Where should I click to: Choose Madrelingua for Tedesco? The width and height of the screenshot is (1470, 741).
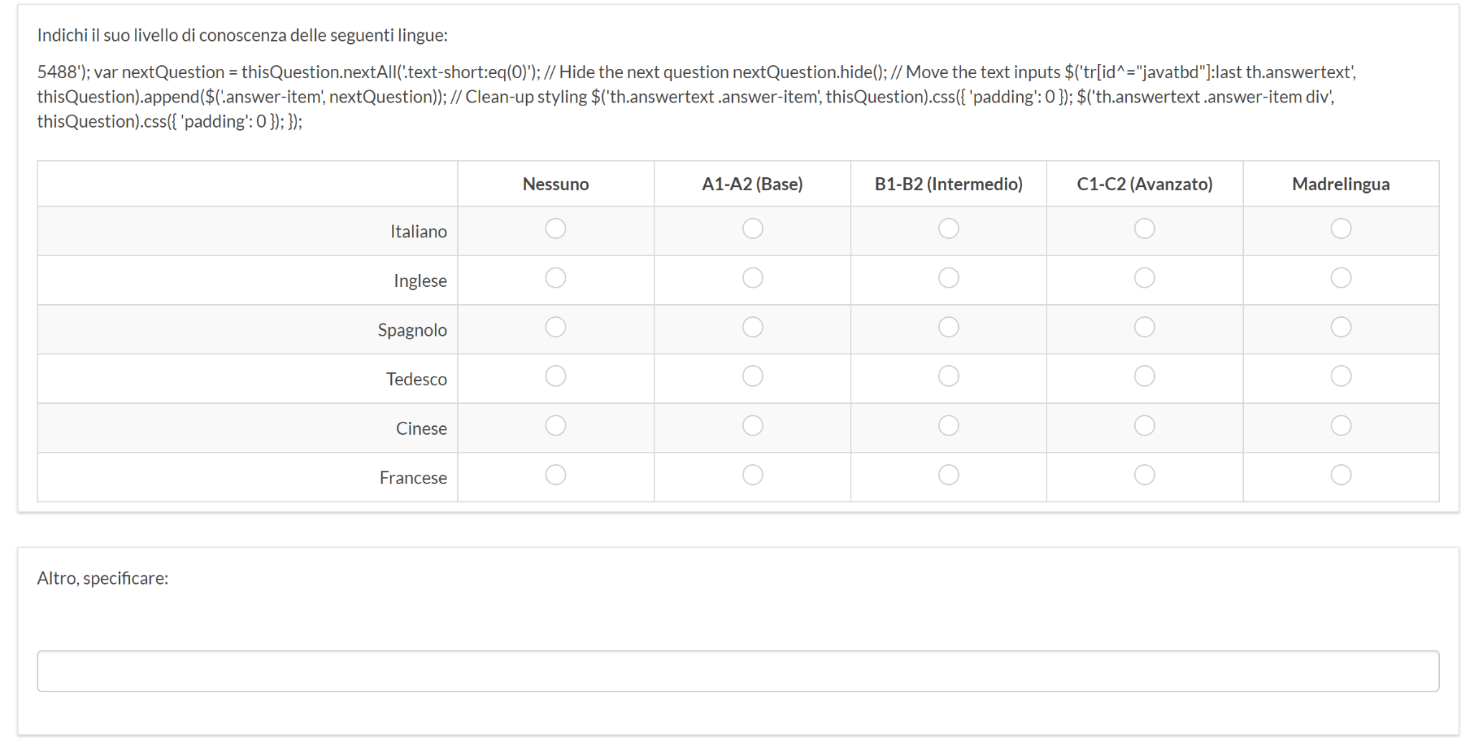pyautogui.click(x=1340, y=377)
